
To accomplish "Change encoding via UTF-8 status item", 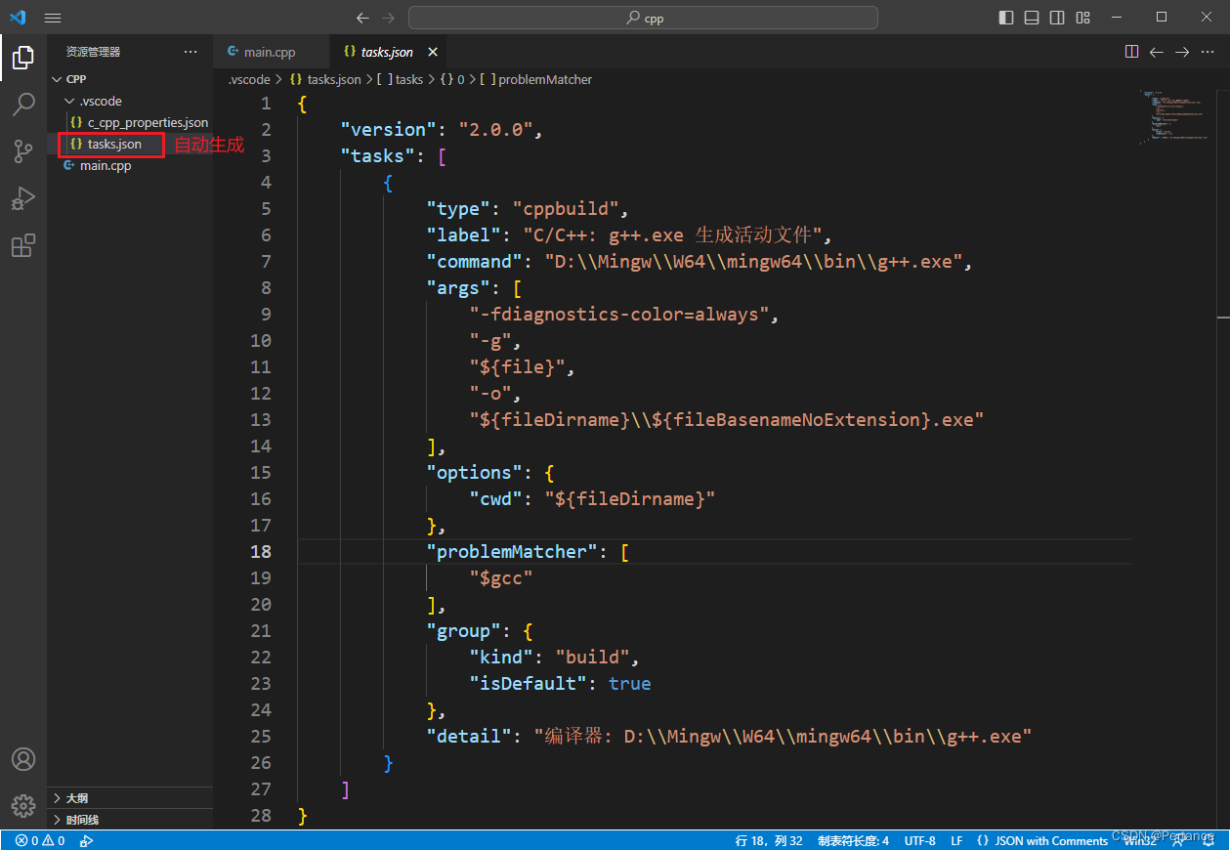I will pyautogui.click(x=919, y=840).
